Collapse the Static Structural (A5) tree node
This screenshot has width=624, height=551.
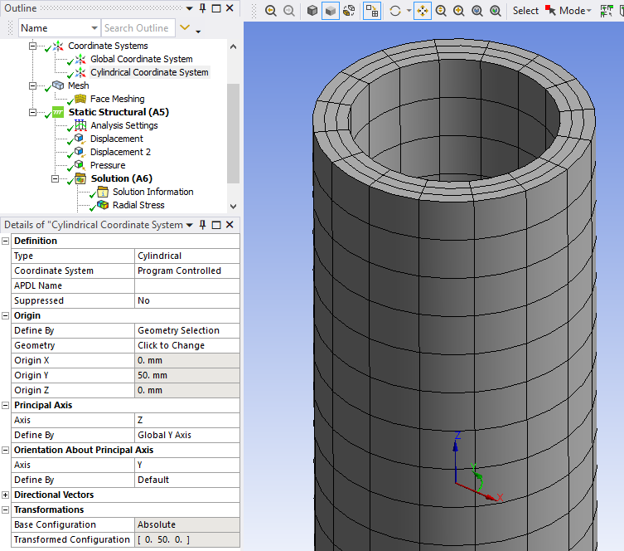(33, 112)
